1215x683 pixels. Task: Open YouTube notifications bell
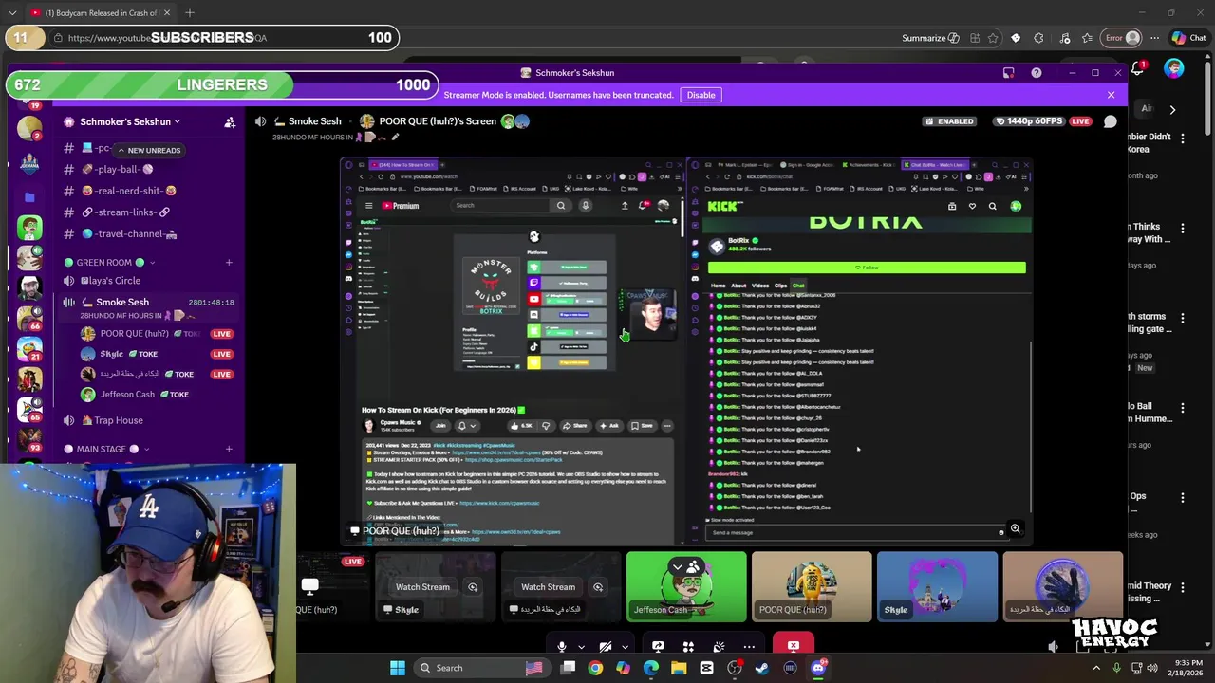tap(1137, 68)
